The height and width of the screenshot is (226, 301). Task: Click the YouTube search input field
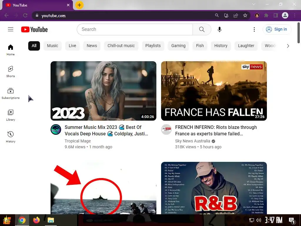tap(135, 29)
